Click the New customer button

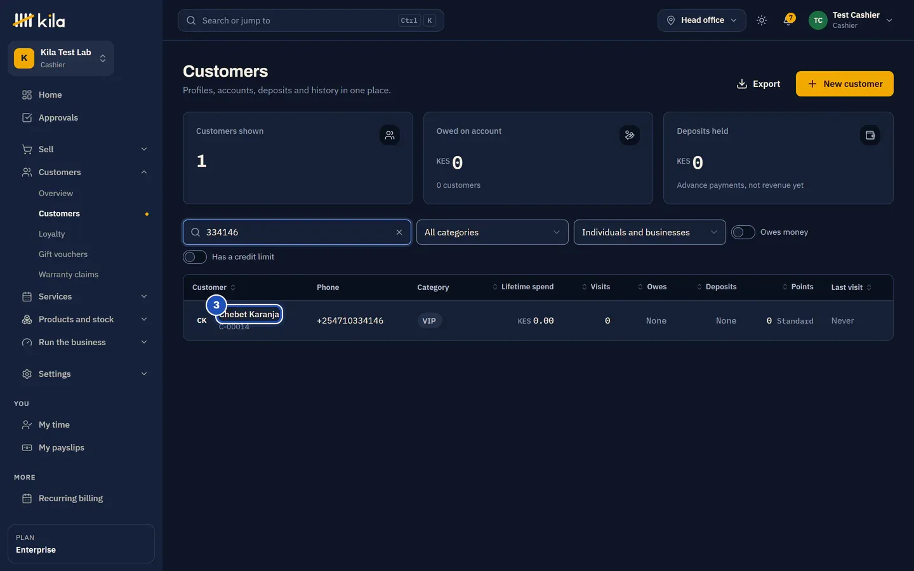pyautogui.click(x=845, y=84)
